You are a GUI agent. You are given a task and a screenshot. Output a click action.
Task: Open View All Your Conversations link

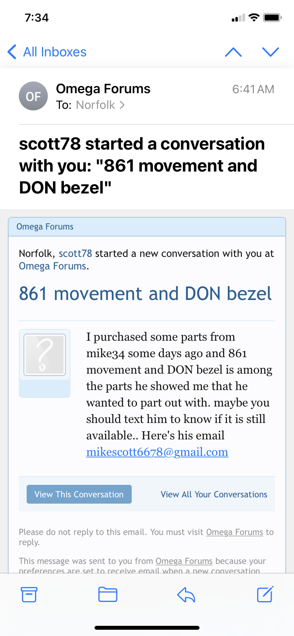tap(214, 494)
